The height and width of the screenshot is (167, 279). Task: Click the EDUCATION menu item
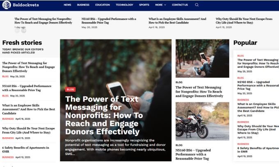tap(103, 5)
